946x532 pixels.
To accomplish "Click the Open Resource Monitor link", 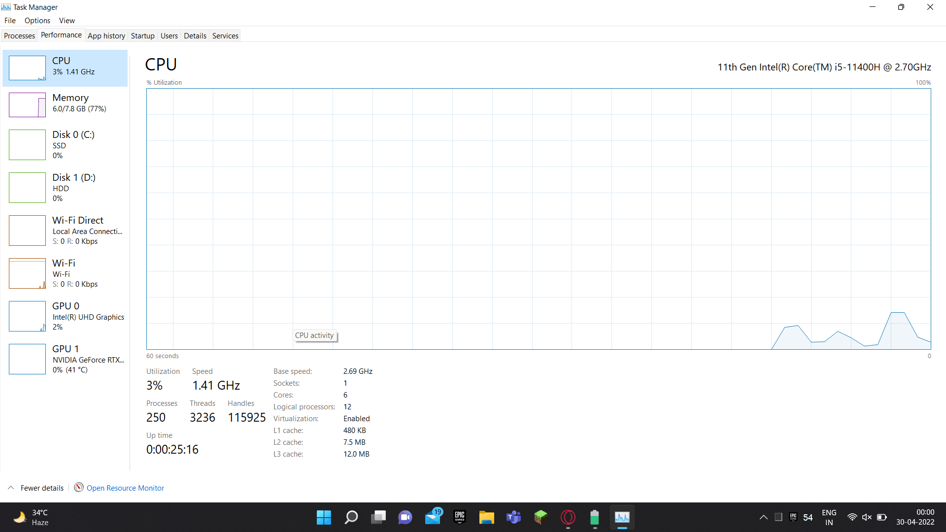I will click(x=125, y=488).
